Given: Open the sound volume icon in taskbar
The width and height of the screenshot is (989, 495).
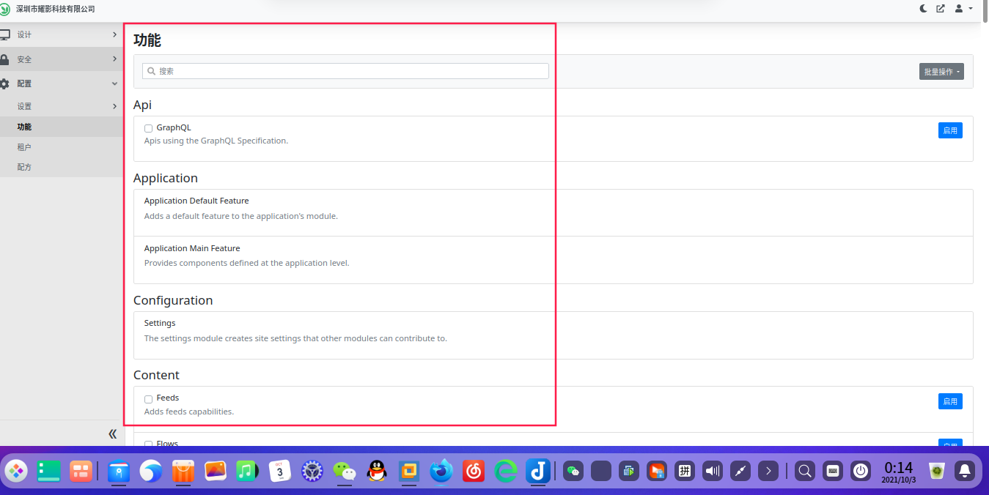Looking at the screenshot, I should tap(711, 471).
